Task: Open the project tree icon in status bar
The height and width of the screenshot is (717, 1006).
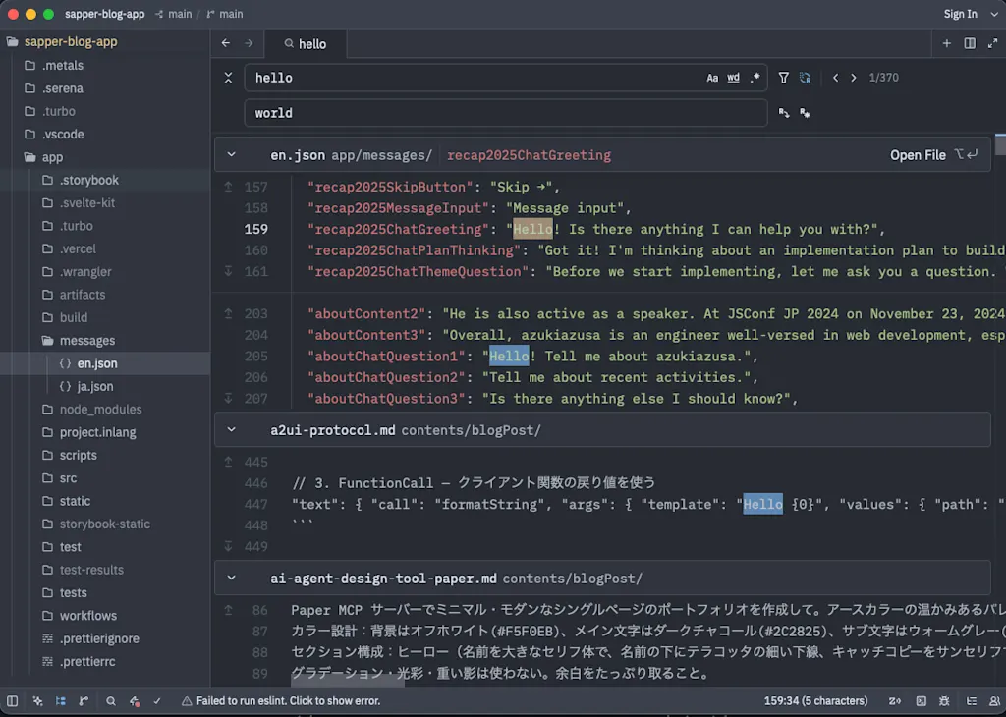Action: tap(60, 701)
